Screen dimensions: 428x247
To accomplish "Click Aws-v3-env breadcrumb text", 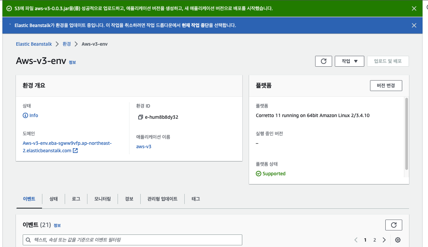I will point(95,44).
